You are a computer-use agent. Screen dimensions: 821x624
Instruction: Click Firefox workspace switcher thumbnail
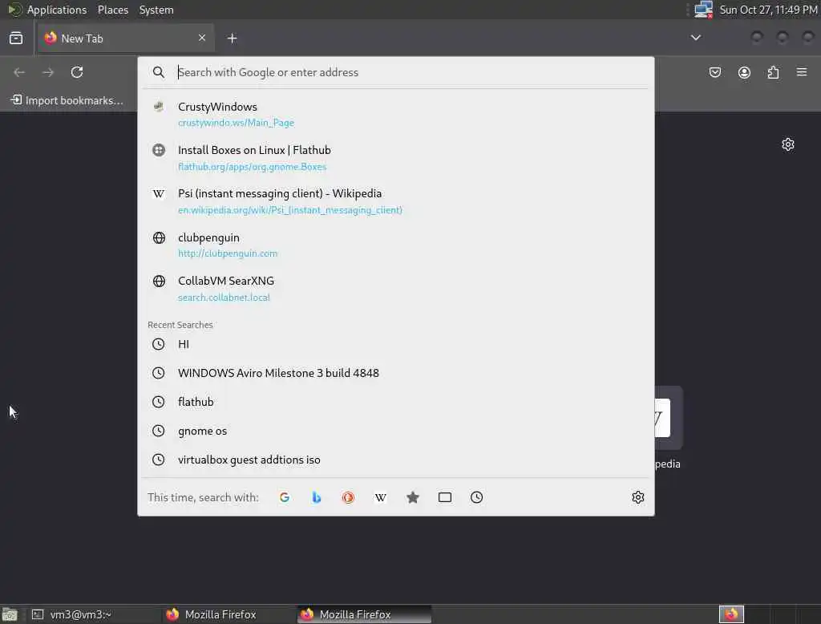731,614
